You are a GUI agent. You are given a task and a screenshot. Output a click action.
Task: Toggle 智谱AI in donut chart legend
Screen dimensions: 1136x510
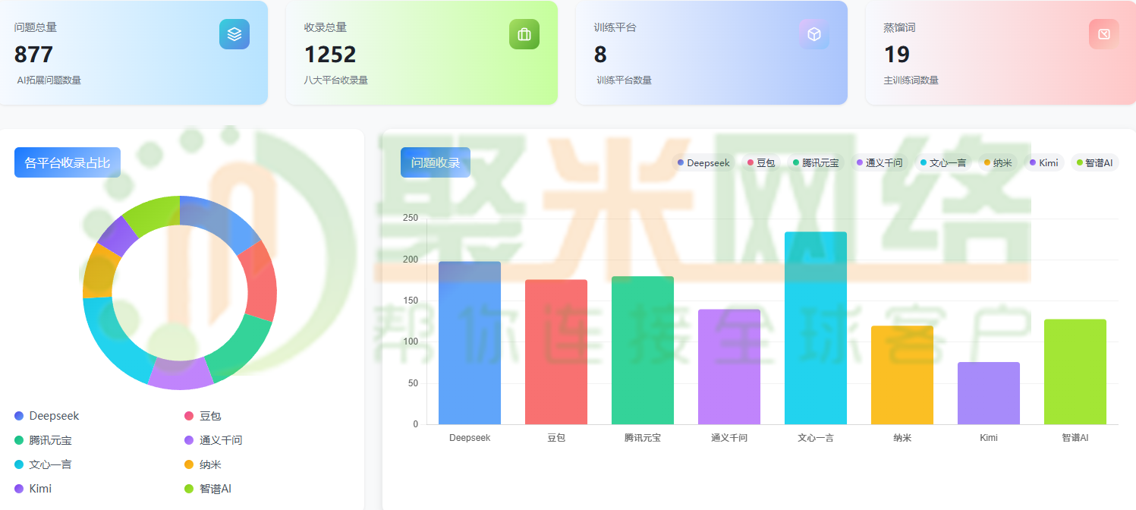pyautogui.click(x=208, y=489)
